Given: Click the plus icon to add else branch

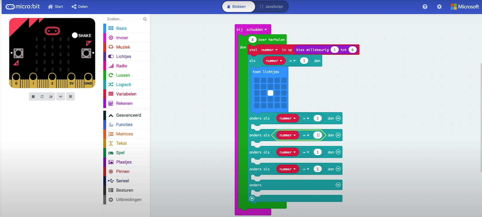Looking at the screenshot, I should tap(252, 198).
